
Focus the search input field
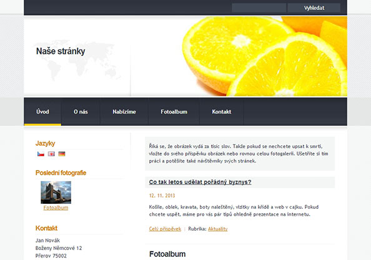(259, 8)
